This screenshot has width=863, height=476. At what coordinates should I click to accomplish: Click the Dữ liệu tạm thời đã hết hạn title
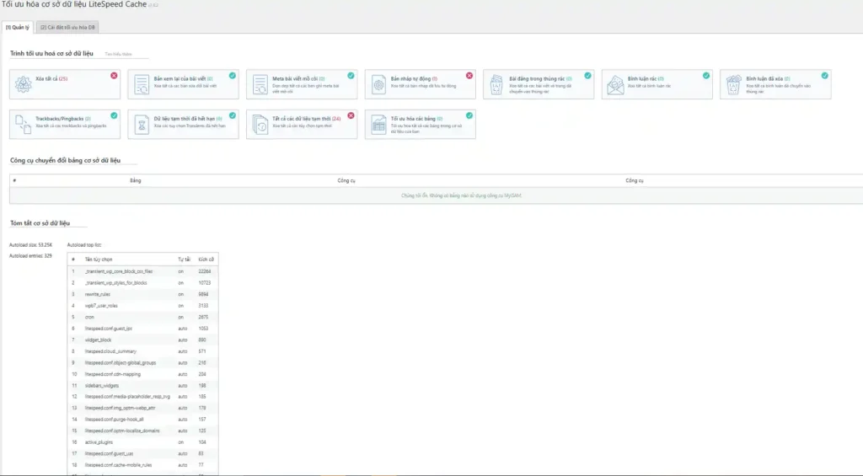(x=188, y=119)
